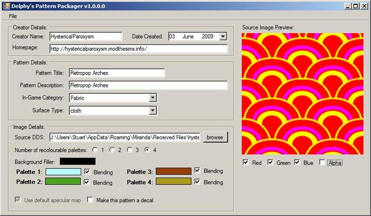
Task: Click the browse button
Action: pyautogui.click(x=215, y=137)
